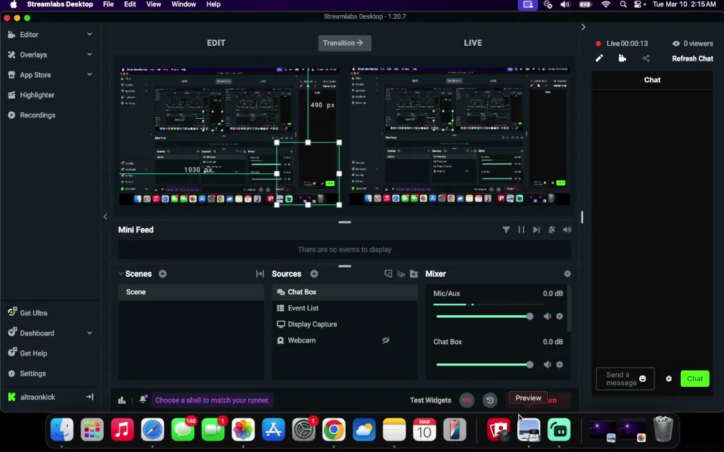Viewport: 724px width, 452px height.
Task: Pause the Mini Feed alert queue
Action: (521, 230)
